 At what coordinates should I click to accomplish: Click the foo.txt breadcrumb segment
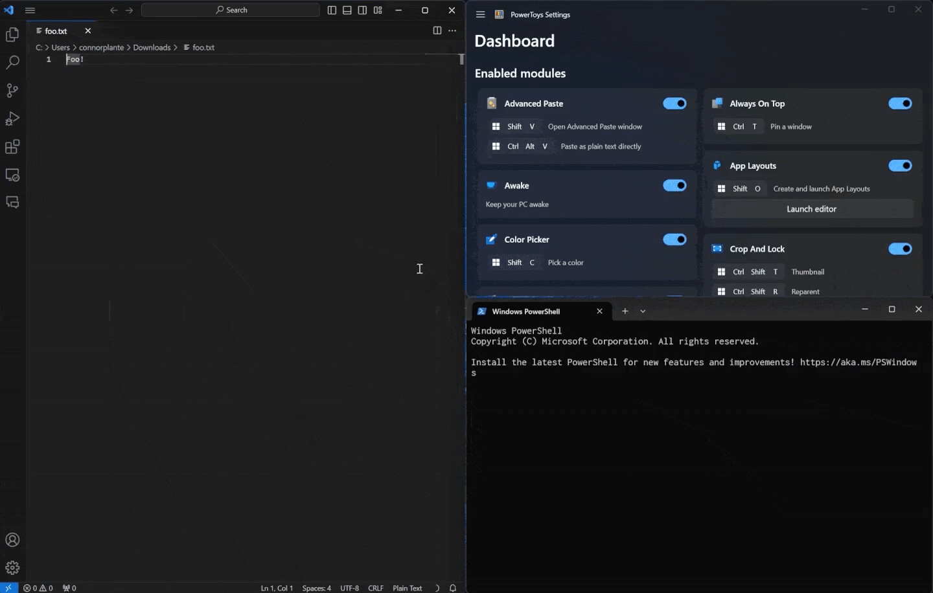(203, 47)
